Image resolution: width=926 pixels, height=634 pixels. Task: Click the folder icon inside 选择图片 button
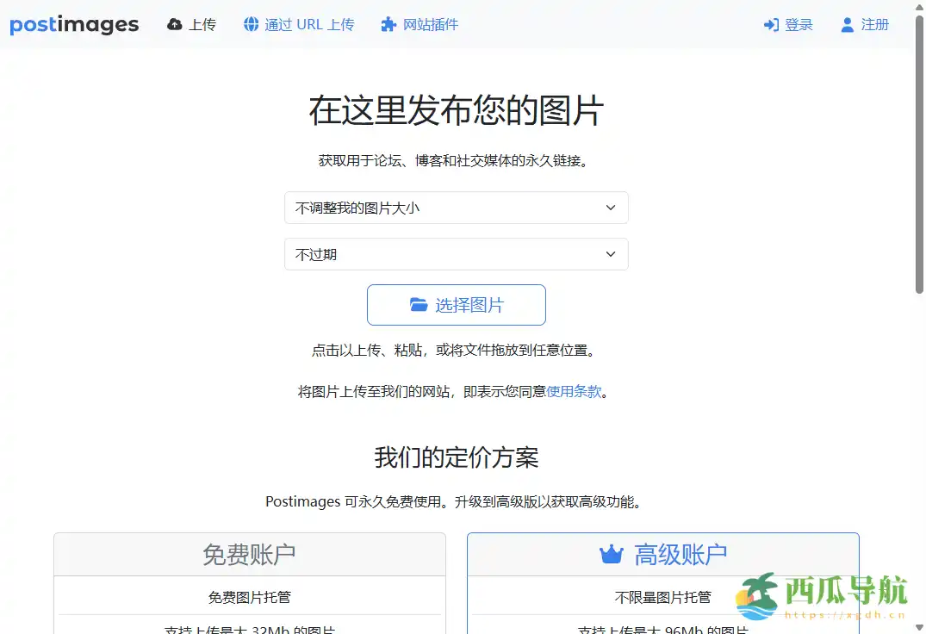pyautogui.click(x=419, y=304)
